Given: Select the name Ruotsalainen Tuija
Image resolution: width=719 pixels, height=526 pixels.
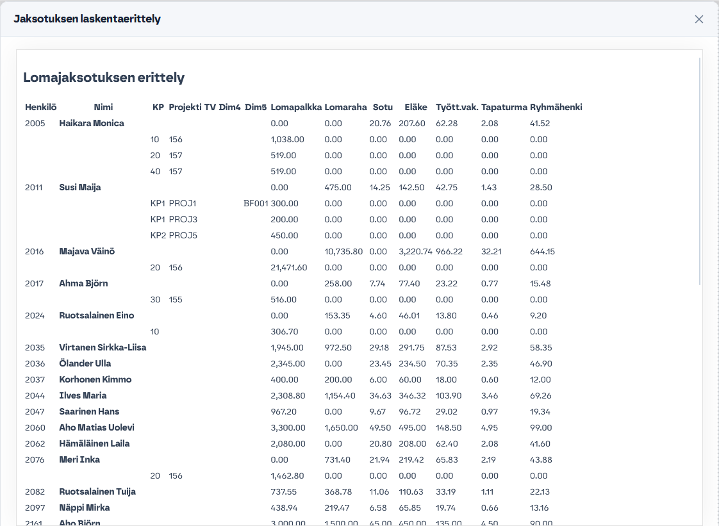Looking at the screenshot, I should [97, 493].
